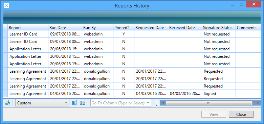Viewport: 264px width, 124px height.
Task: Maximize the Reports History window
Action: click(242, 4)
